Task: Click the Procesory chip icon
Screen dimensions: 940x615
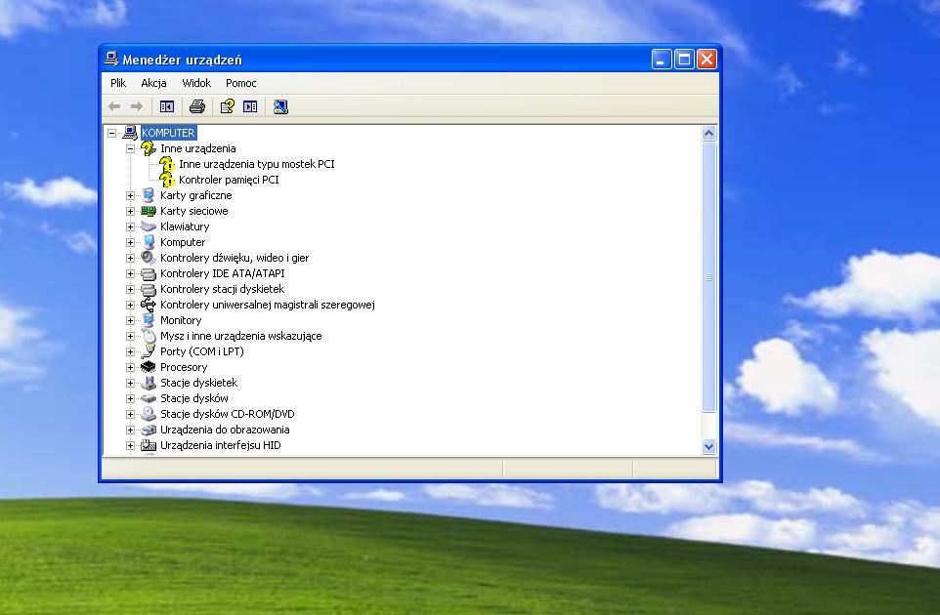Action: click(x=149, y=367)
